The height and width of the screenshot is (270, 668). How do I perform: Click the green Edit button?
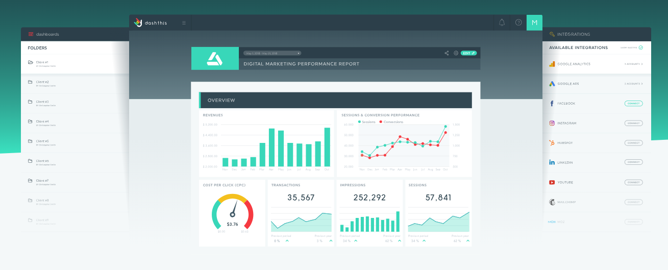click(x=468, y=53)
